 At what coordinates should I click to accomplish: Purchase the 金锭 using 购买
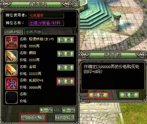(65, 68)
